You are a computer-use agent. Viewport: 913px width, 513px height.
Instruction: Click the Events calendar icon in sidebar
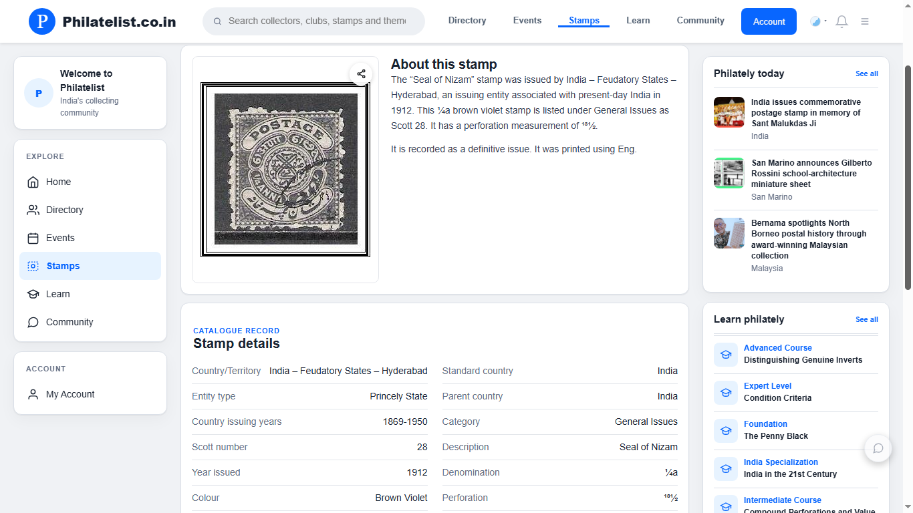(x=33, y=238)
